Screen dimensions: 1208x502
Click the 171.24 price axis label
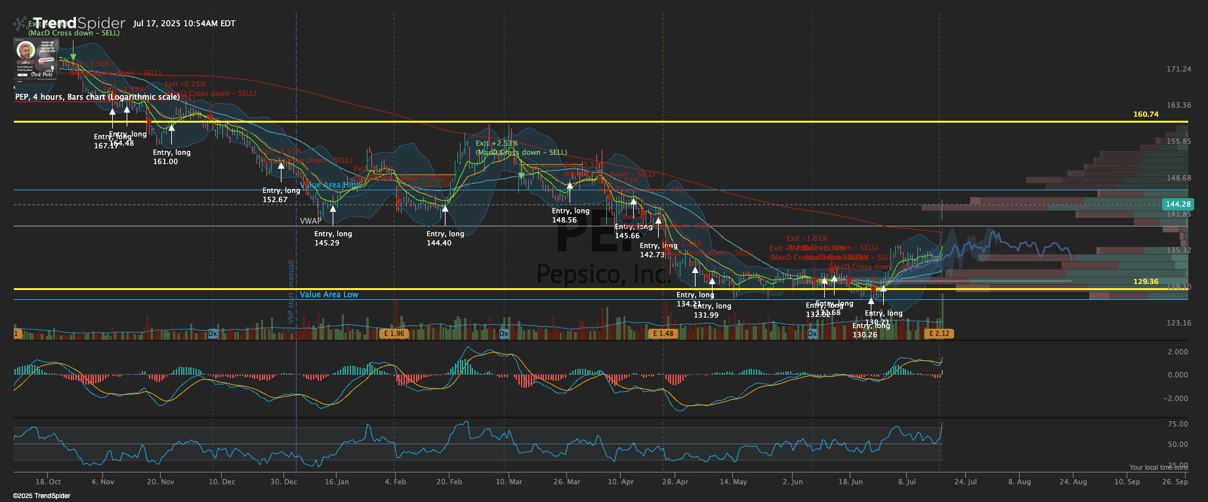coord(1178,69)
